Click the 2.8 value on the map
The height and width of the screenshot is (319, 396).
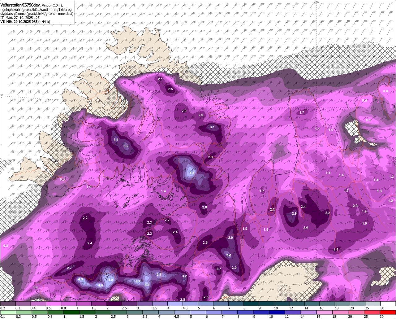[x=204, y=207]
